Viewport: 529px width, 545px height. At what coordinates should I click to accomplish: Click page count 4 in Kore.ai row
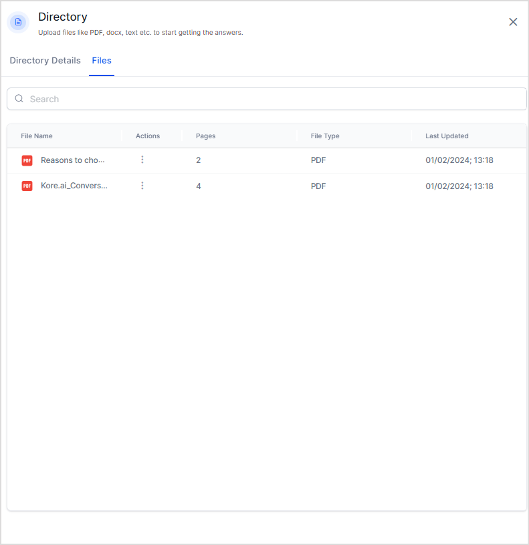point(199,186)
